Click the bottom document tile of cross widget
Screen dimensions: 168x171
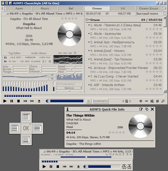26,140
